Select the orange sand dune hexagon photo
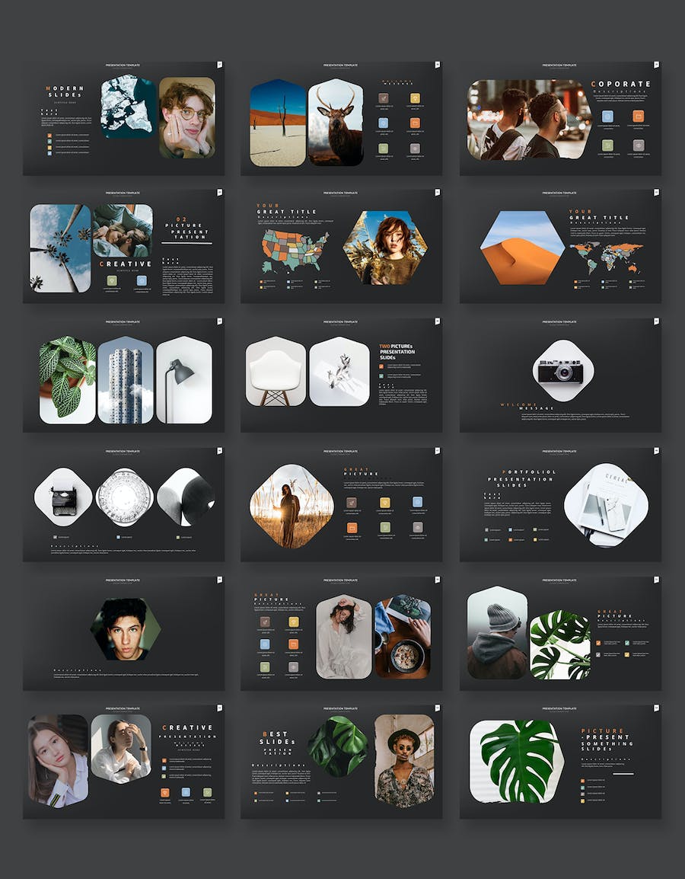 pyautogui.click(x=523, y=248)
